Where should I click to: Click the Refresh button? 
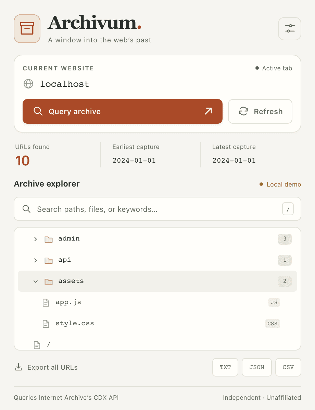click(260, 111)
